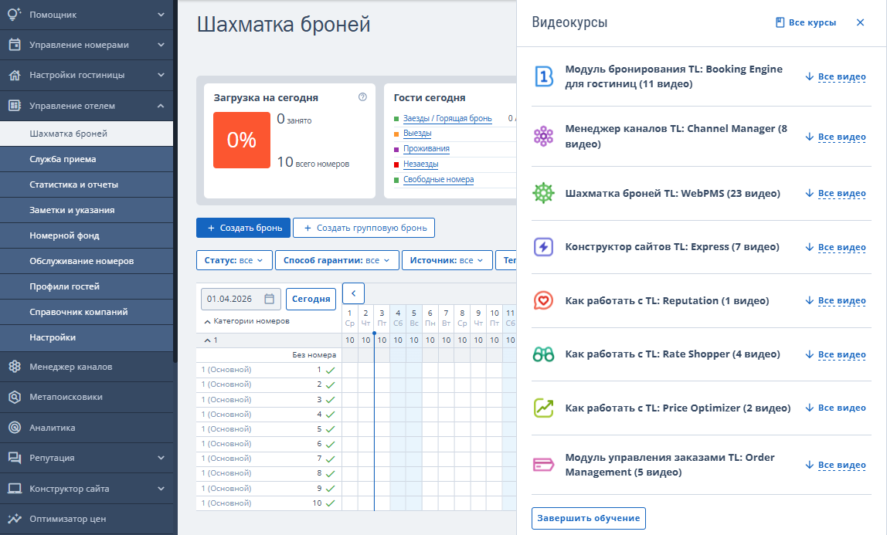Screen dimensions: 887x535
Task: Click the Аналитика target icon
Action: point(15,428)
